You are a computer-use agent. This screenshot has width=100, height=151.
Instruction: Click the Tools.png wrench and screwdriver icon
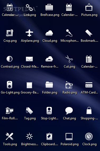pos(10,136)
